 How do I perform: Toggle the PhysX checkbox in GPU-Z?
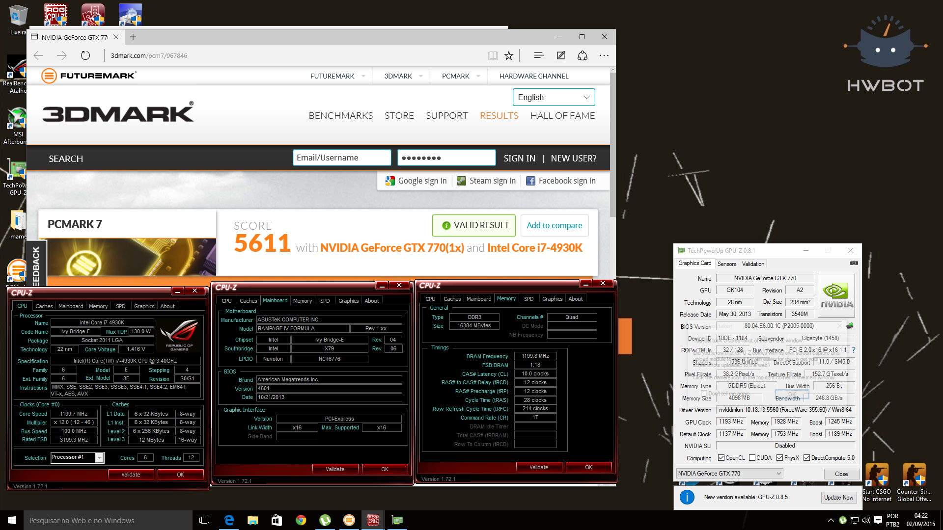click(x=779, y=458)
